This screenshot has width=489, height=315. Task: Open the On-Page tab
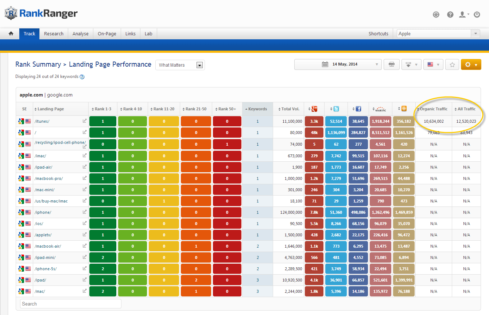[107, 34]
